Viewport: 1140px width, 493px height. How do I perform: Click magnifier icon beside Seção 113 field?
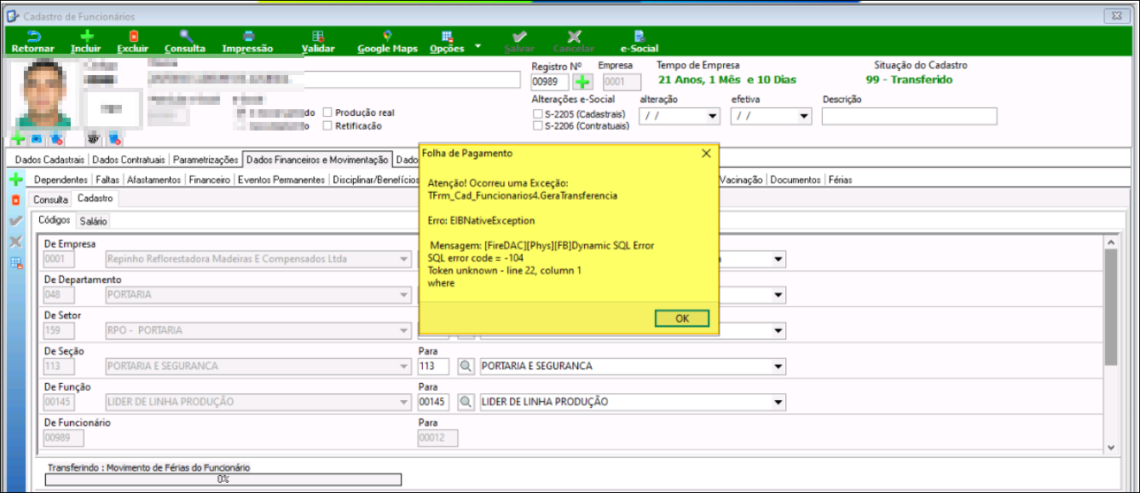(x=466, y=366)
